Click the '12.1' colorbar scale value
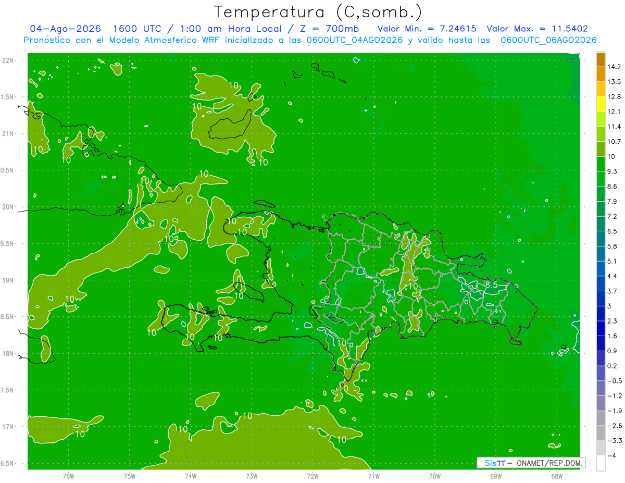 pos(615,112)
